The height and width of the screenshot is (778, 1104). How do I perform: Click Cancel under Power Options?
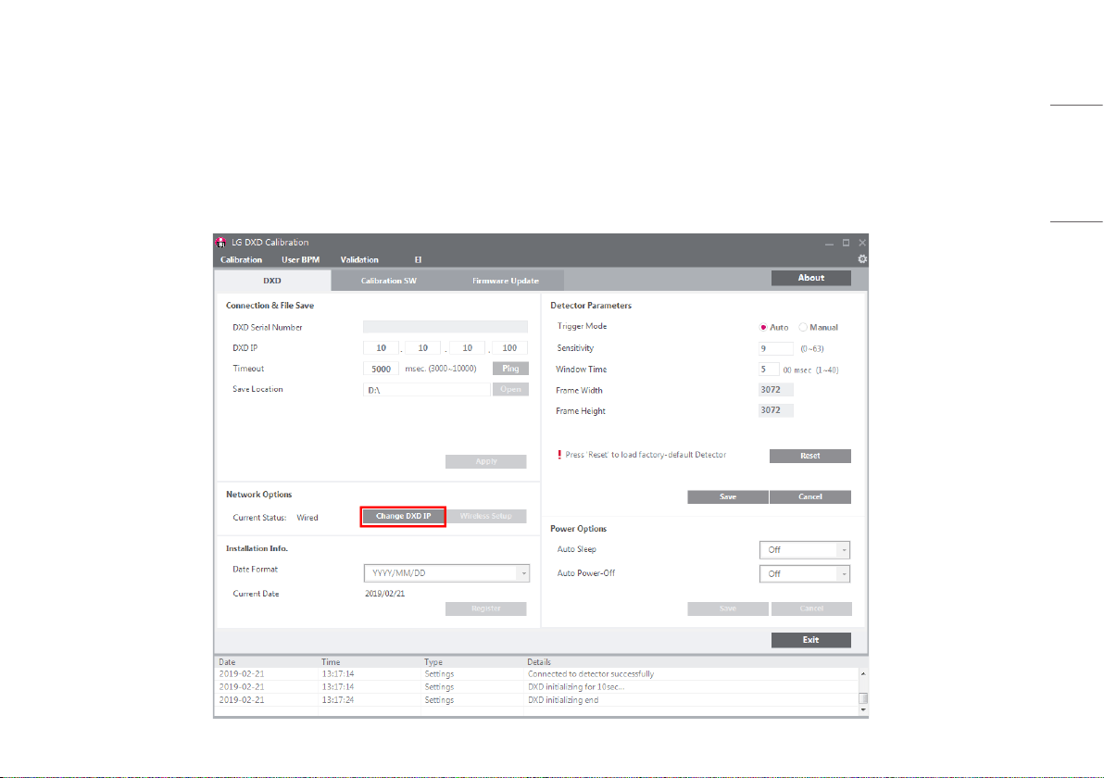[x=811, y=609]
